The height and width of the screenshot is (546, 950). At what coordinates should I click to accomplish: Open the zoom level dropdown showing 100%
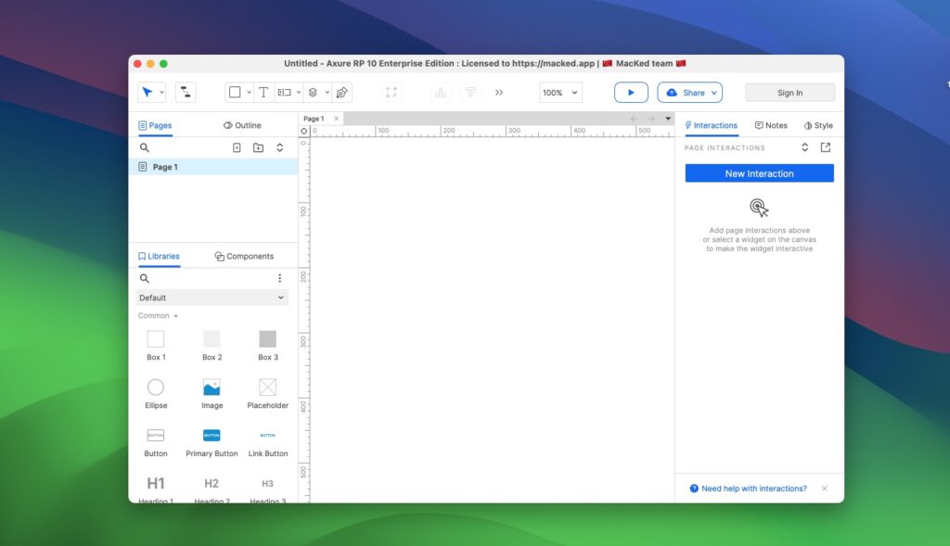tap(559, 92)
